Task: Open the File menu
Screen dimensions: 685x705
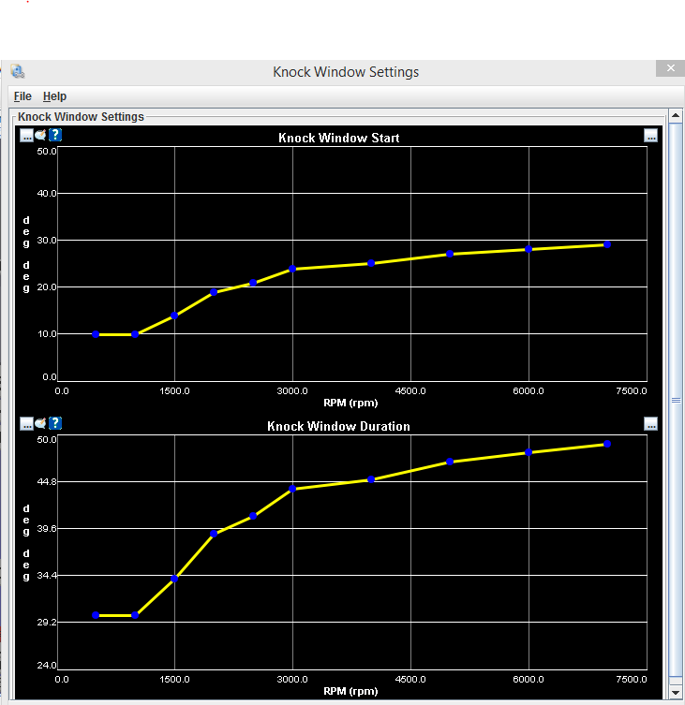Action: 22,96
